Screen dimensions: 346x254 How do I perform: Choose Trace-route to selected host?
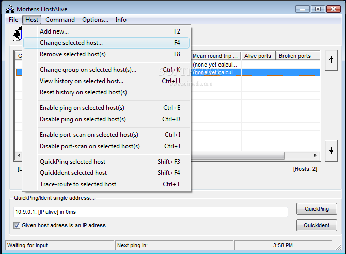106,184
